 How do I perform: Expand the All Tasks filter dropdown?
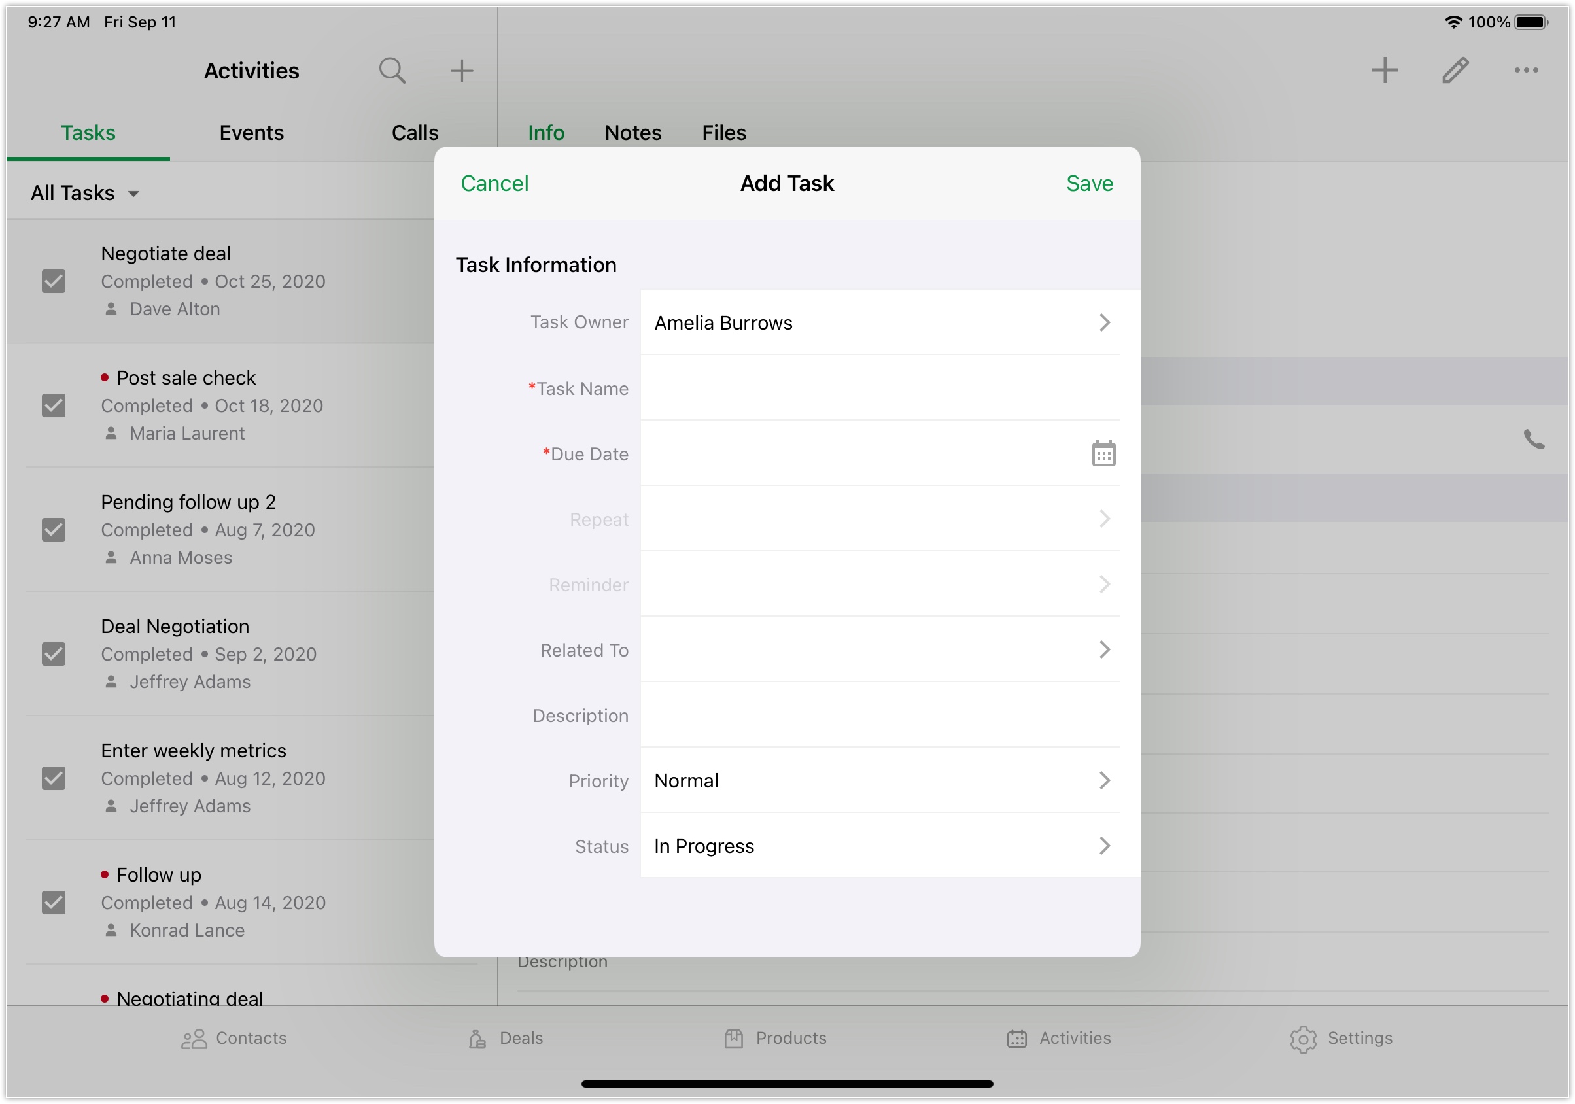84,194
